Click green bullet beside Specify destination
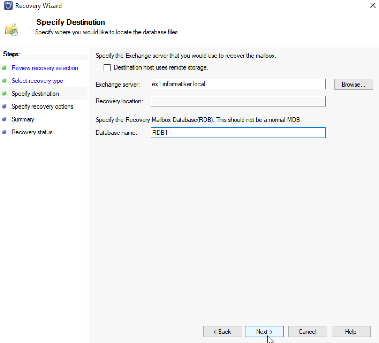Image resolution: width=379 pixels, height=343 pixels. [x=4, y=93]
